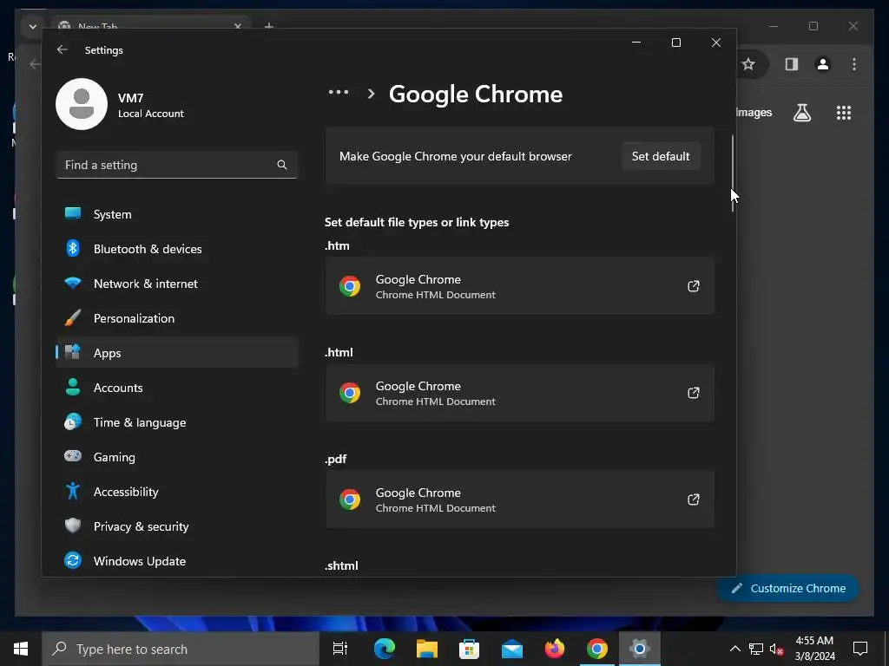Open the notification center icon
The height and width of the screenshot is (666, 889).
pos(860,649)
